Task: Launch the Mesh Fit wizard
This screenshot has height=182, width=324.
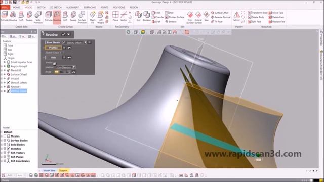Action: coord(92,17)
